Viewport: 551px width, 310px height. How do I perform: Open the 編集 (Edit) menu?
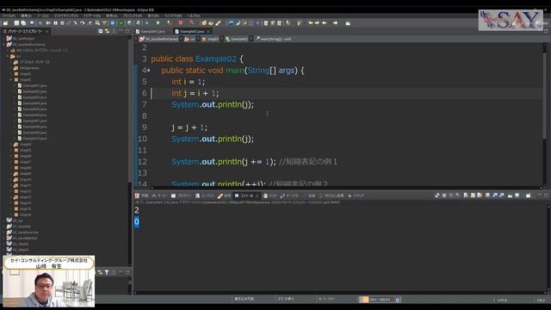point(27,15)
